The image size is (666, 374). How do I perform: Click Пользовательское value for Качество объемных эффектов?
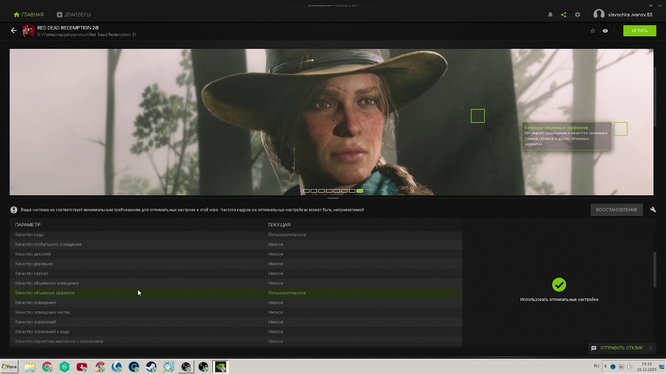tap(287, 293)
